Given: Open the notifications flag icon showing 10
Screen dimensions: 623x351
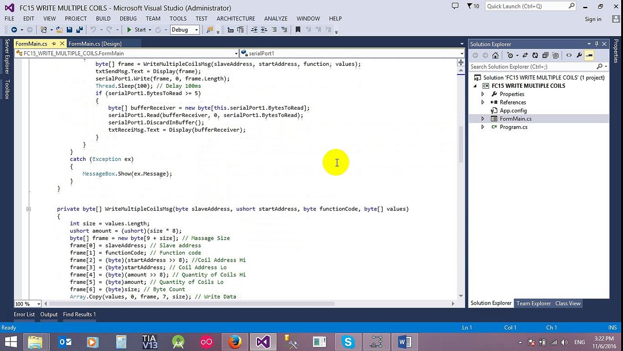Looking at the screenshot, I should click(x=473, y=6).
